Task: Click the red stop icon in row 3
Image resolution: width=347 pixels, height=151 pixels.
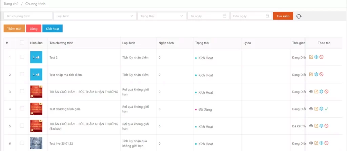Action: click(x=326, y=92)
